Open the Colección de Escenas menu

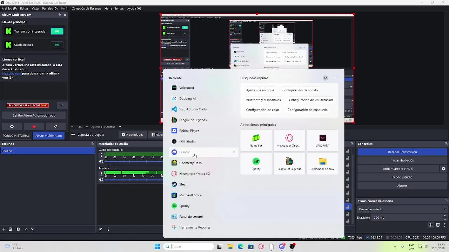(x=86, y=8)
